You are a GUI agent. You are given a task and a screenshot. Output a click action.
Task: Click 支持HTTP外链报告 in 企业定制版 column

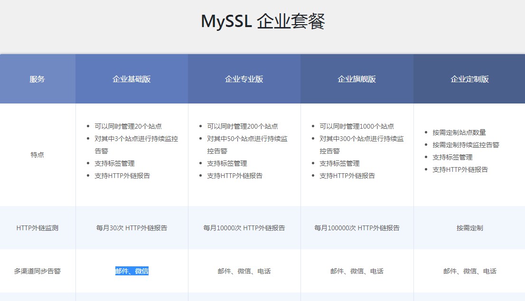point(460,170)
